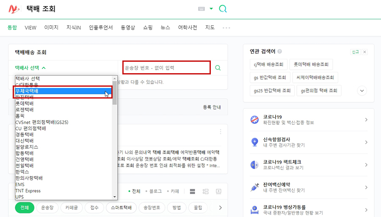Select EMS in the courier list
Screen dimensions: 381x217
pos(63,184)
